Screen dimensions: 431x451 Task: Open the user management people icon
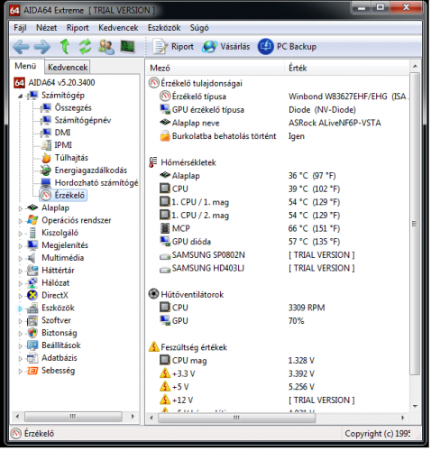coord(106,47)
